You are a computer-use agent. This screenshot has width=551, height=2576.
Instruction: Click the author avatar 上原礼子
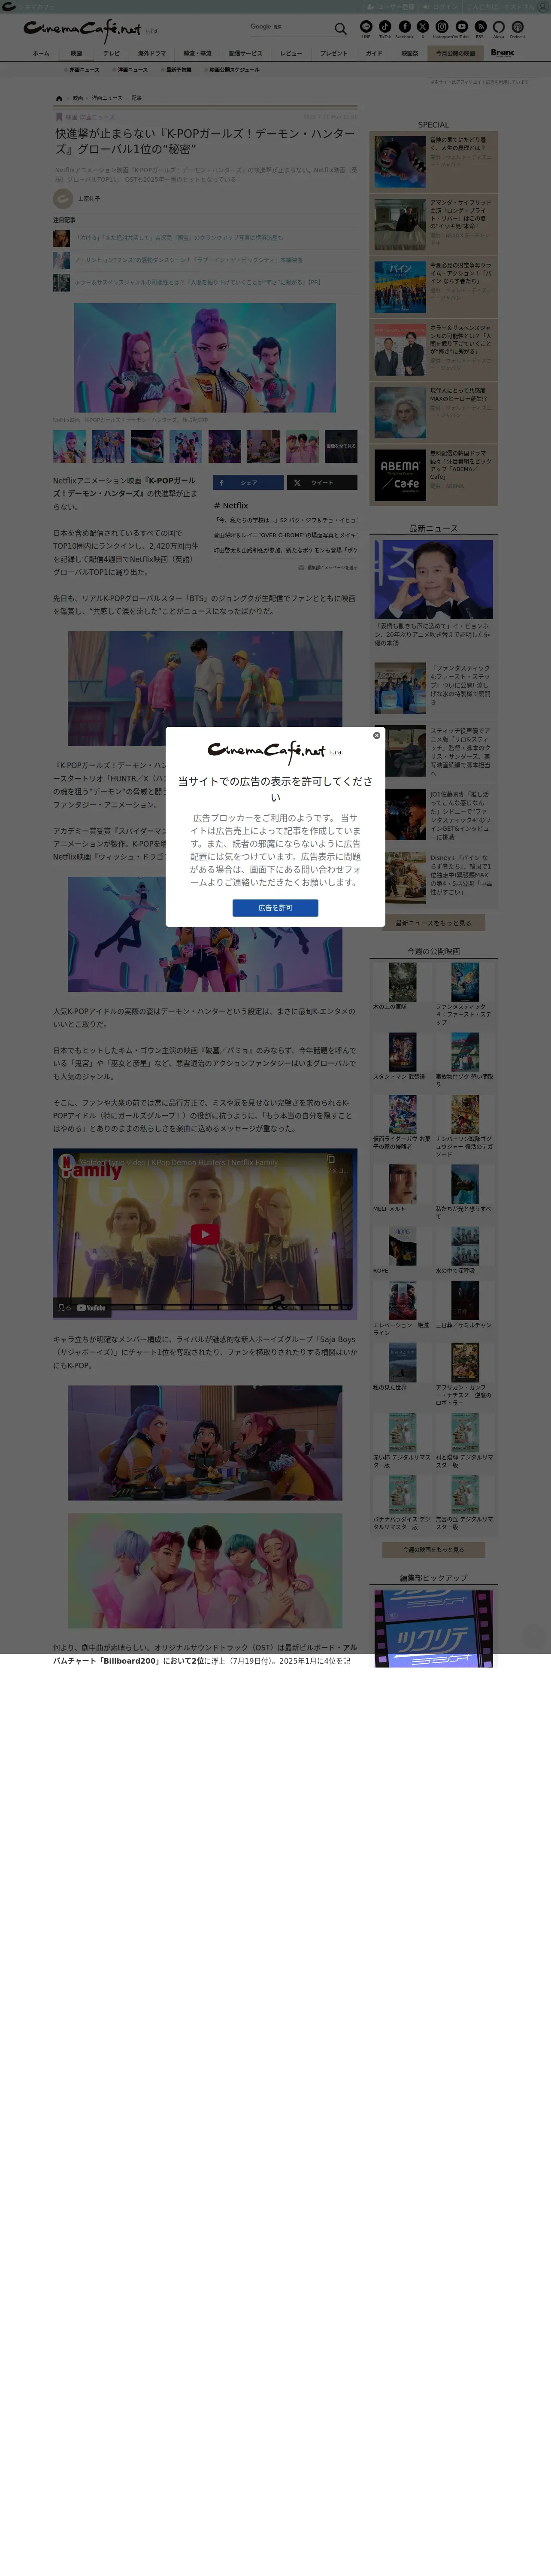[x=63, y=198]
